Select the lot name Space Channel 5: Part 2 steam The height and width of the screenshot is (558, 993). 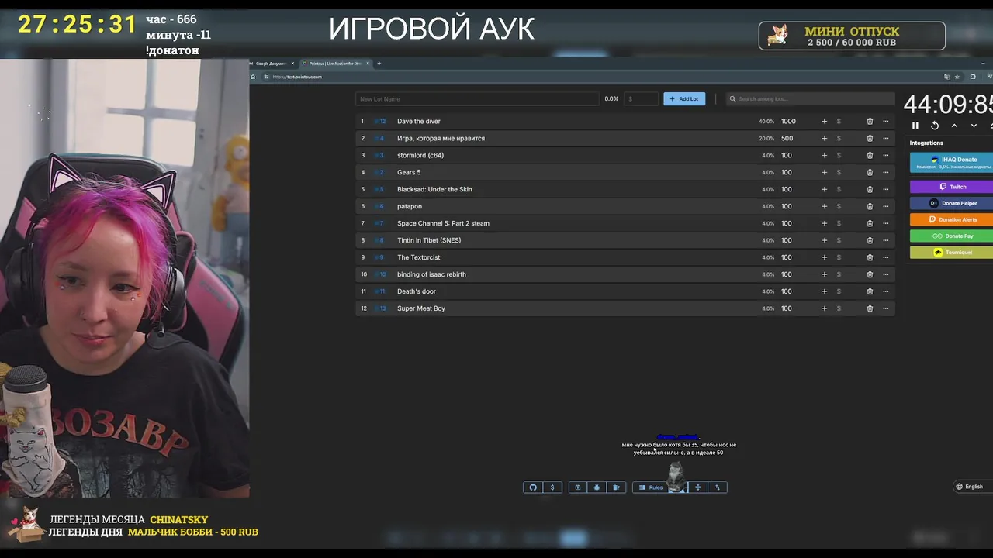(x=443, y=223)
